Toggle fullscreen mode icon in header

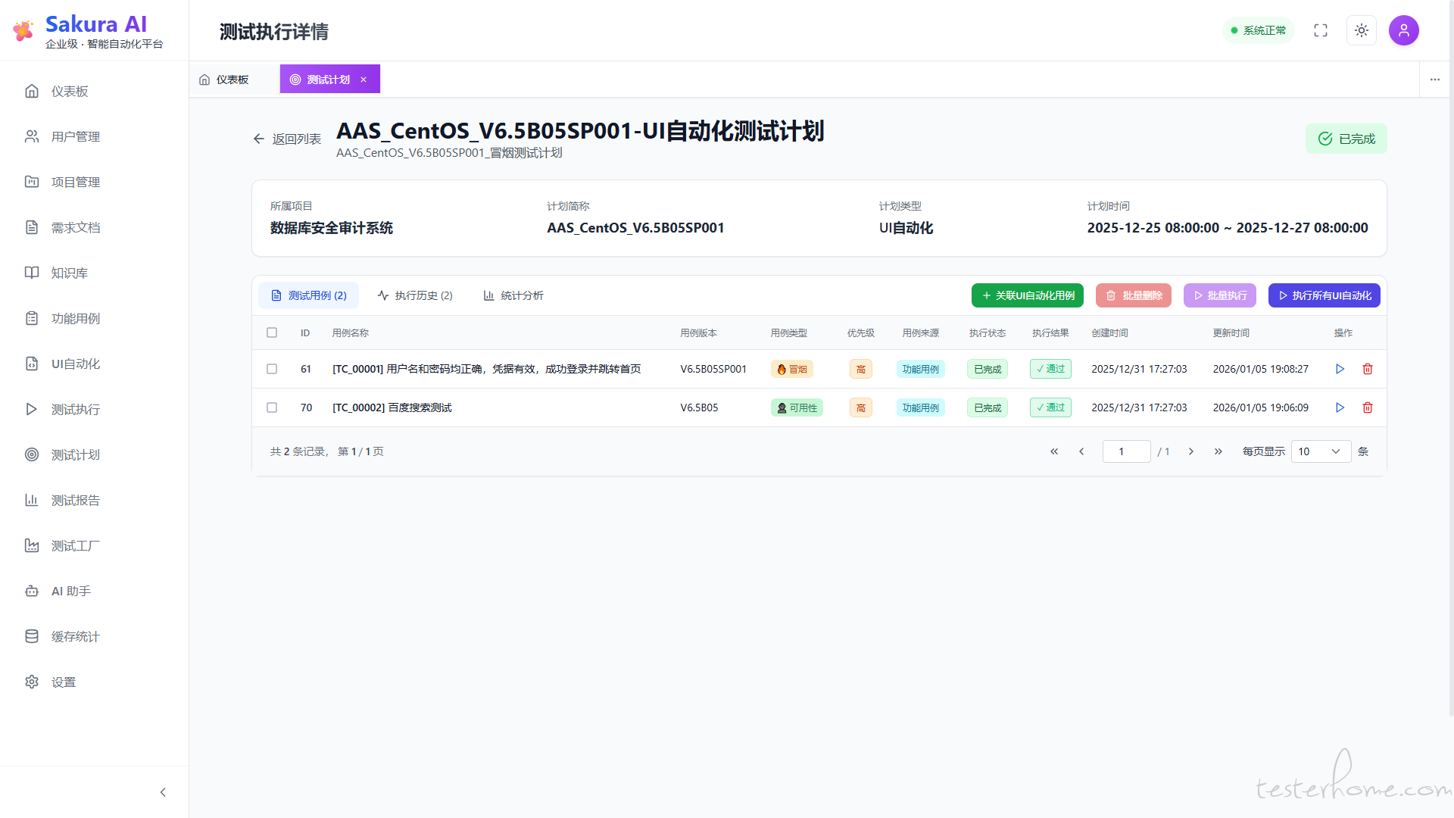pos(1321,30)
